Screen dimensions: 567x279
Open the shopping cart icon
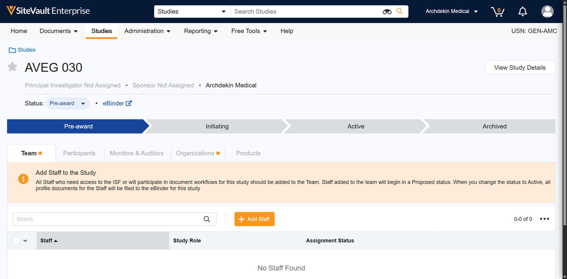coord(498,12)
